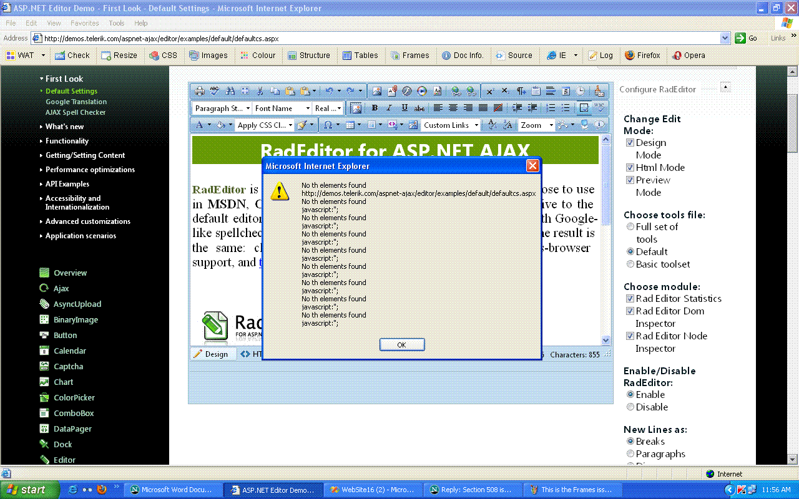799x499 pixels.
Task: Open the Paragraph Style dropdown
Action: coord(222,108)
